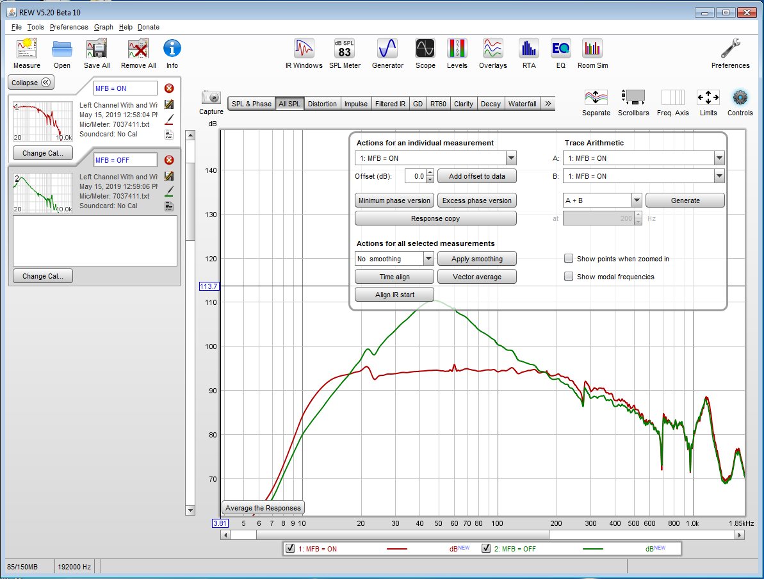The width and height of the screenshot is (764, 579).
Task: Click Excess phase version button
Action: pos(477,200)
